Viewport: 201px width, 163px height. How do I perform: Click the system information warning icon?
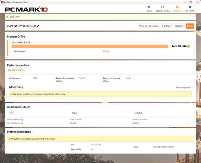9,139
